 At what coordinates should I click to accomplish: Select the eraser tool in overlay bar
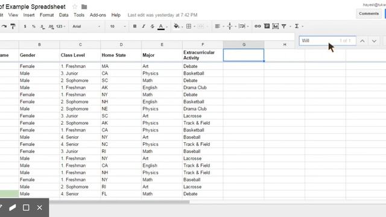13,207
